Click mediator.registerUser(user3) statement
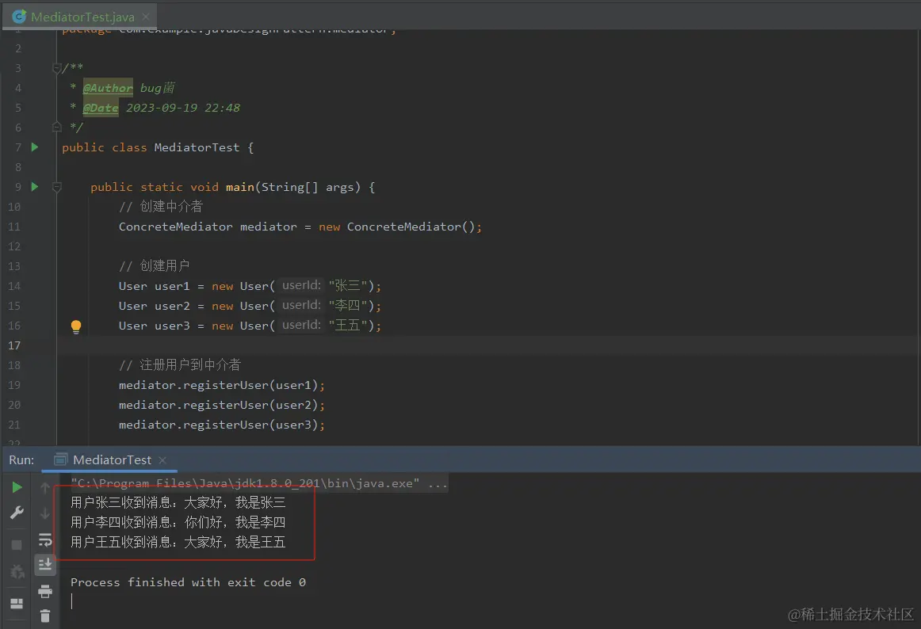 click(x=221, y=425)
